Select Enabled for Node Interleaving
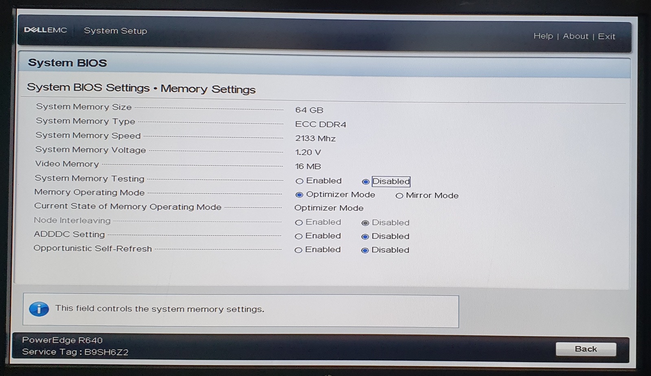The height and width of the screenshot is (376, 651). (x=299, y=223)
